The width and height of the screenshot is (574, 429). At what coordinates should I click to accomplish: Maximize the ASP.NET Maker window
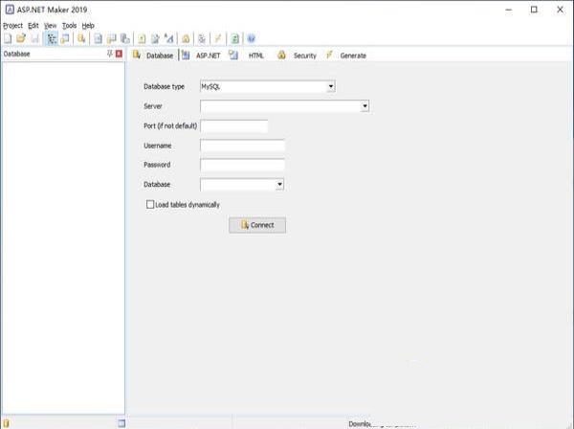click(534, 10)
